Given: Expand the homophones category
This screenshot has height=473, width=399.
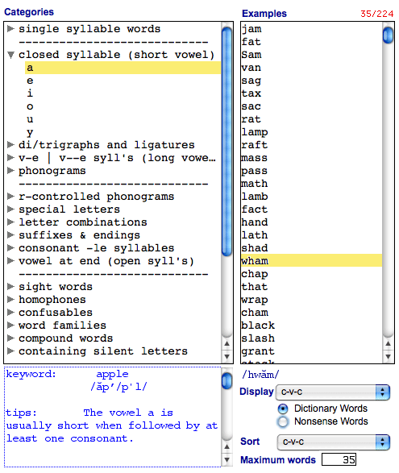Looking at the screenshot, I should [x=10, y=300].
